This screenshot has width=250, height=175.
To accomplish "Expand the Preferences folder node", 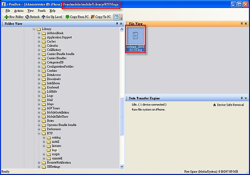I will pos(39,129).
